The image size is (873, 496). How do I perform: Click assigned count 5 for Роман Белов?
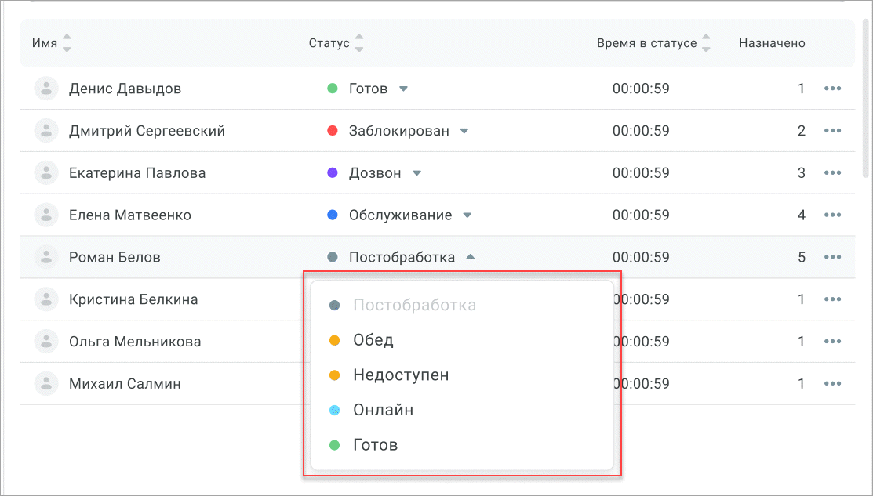point(801,257)
